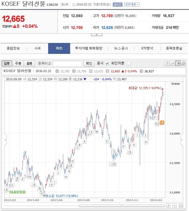189x211 pixels.
Task: Zoom out with the minus icon
Action: (x=175, y=206)
